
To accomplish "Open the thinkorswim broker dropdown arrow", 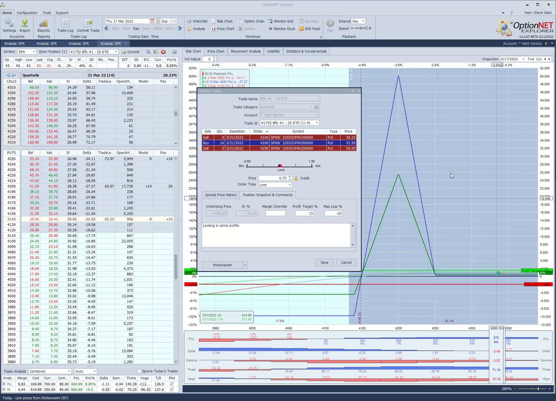I will (x=245, y=265).
